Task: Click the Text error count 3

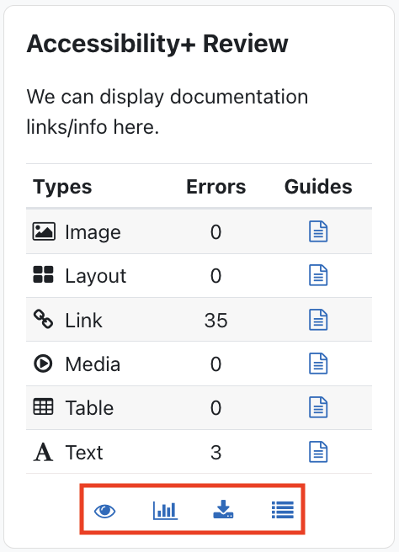Action: pos(215,453)
